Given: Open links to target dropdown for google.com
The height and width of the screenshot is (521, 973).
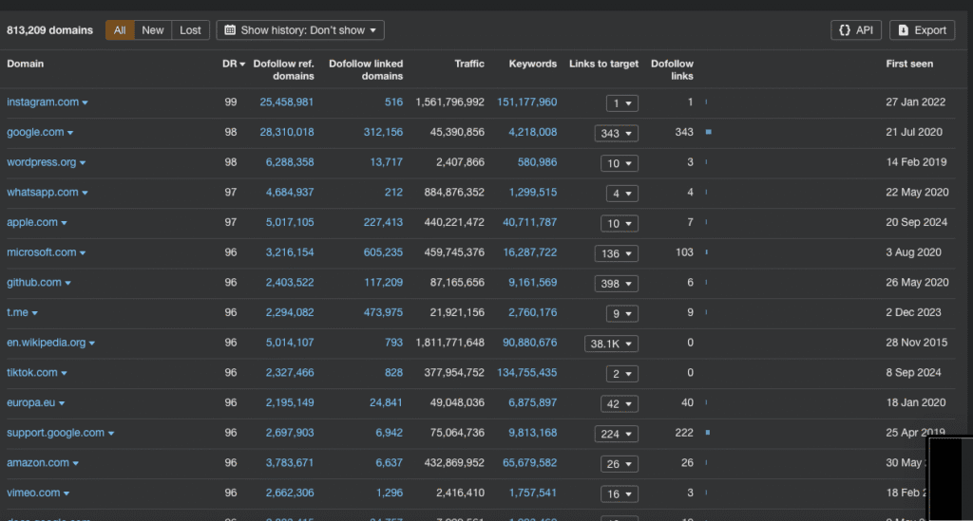Looking at the screenshot, I should point(617,134).
